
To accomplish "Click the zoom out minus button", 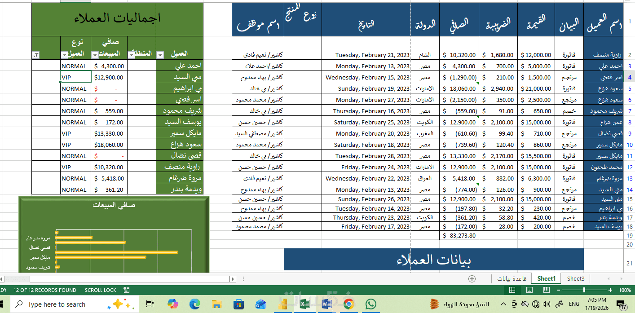I will point(560,290).
